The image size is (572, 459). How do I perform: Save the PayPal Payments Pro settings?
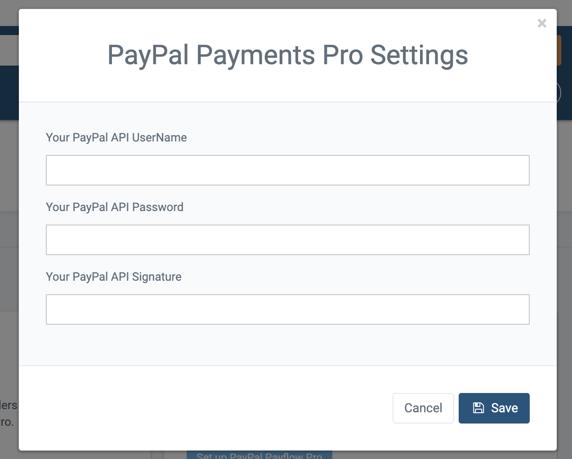coord(494,408)
